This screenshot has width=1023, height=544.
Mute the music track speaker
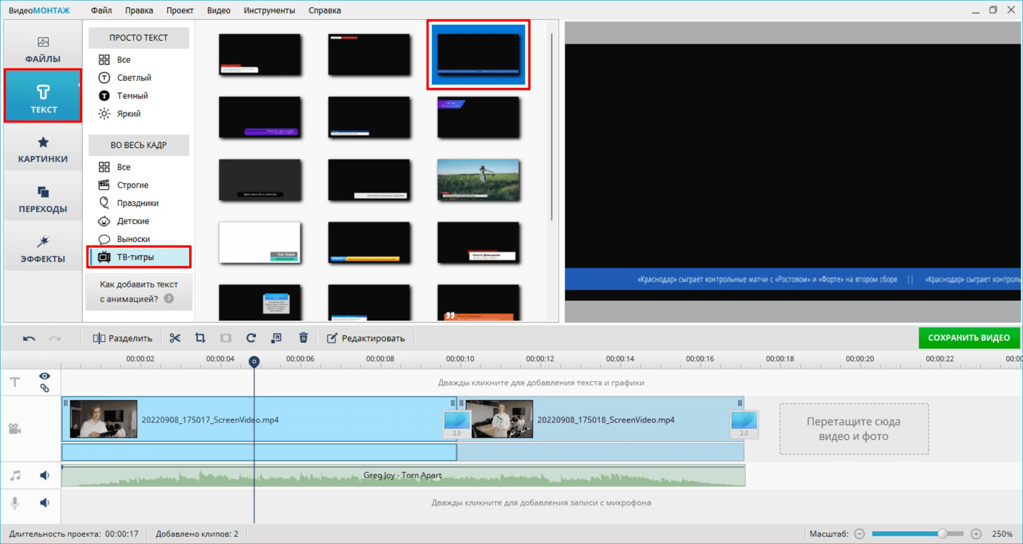45,475
